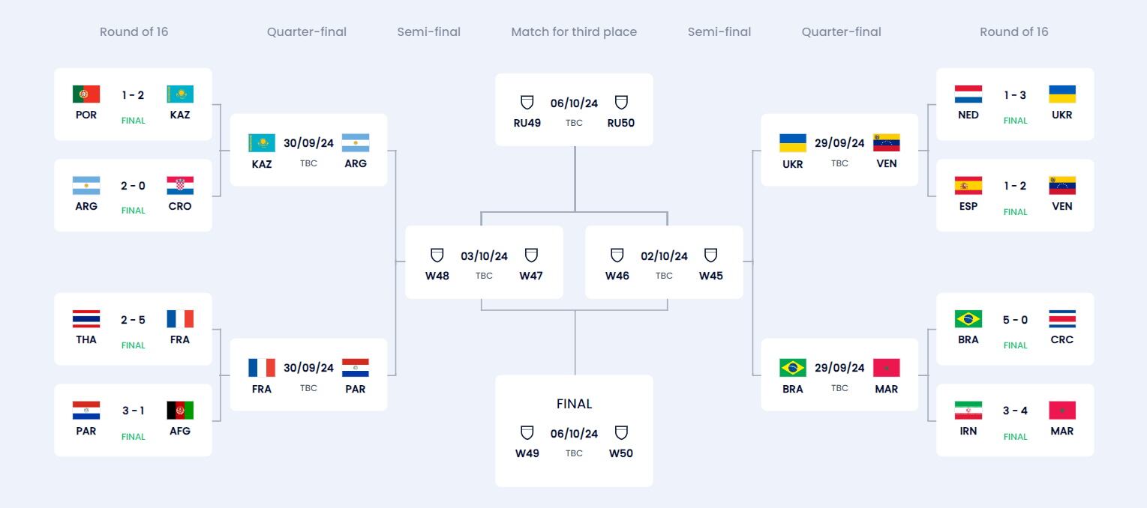1147x508 pixels.
Task: Click the IRN vs MAR 3 - 4 result
Action: pyautogui.click(x=1015, y=411)
